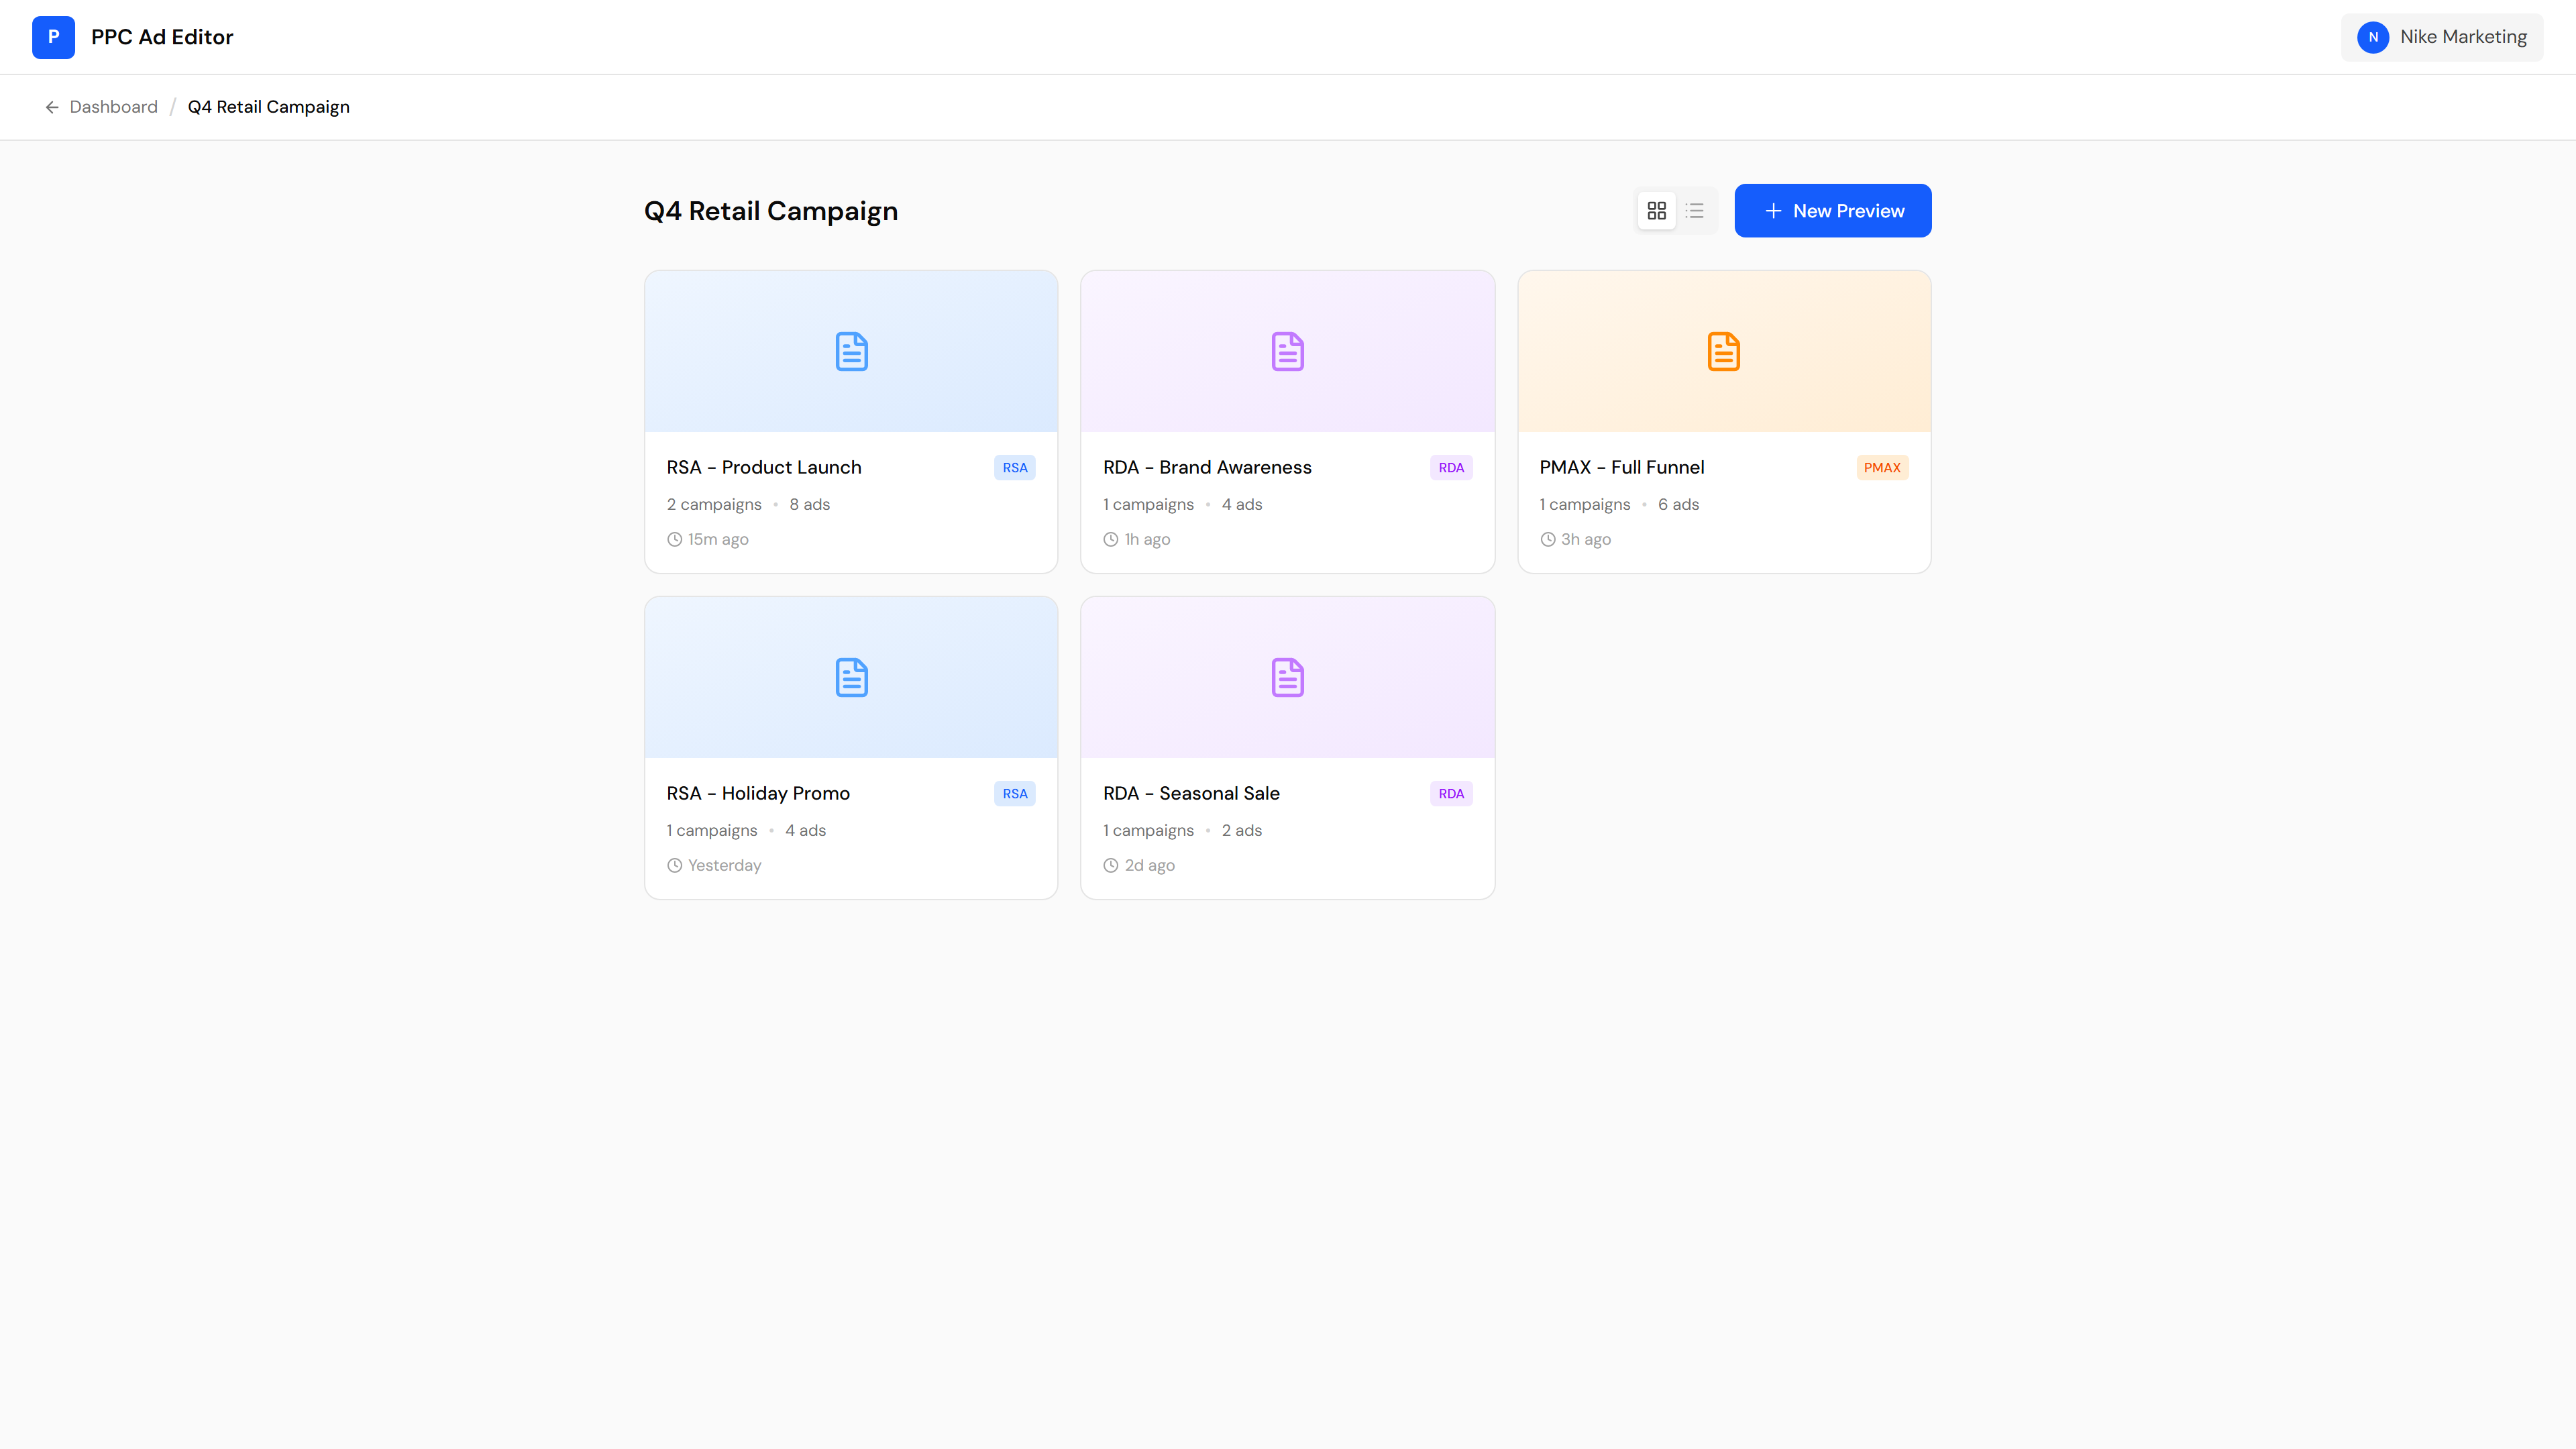Click the '2d ago' timestamp

(x=1150, y=865)
